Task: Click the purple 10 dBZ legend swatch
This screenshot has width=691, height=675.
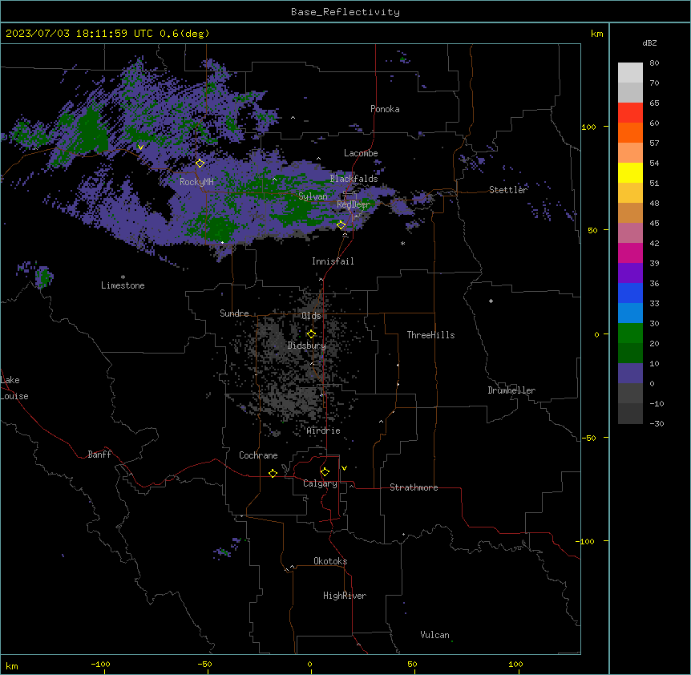Action: (x=630, y=374)
